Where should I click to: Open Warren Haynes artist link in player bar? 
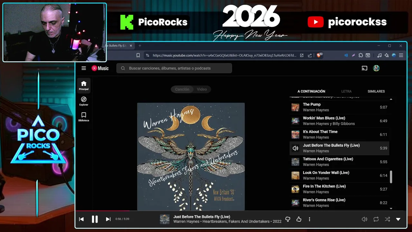[x=187, y=222]
